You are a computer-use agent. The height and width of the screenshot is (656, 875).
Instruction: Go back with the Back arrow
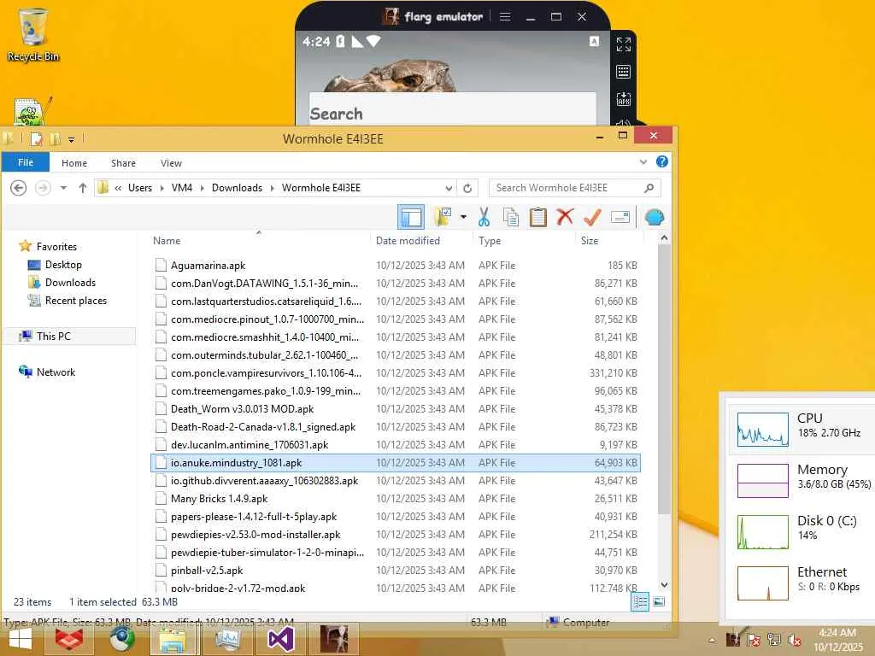(19, 188)
